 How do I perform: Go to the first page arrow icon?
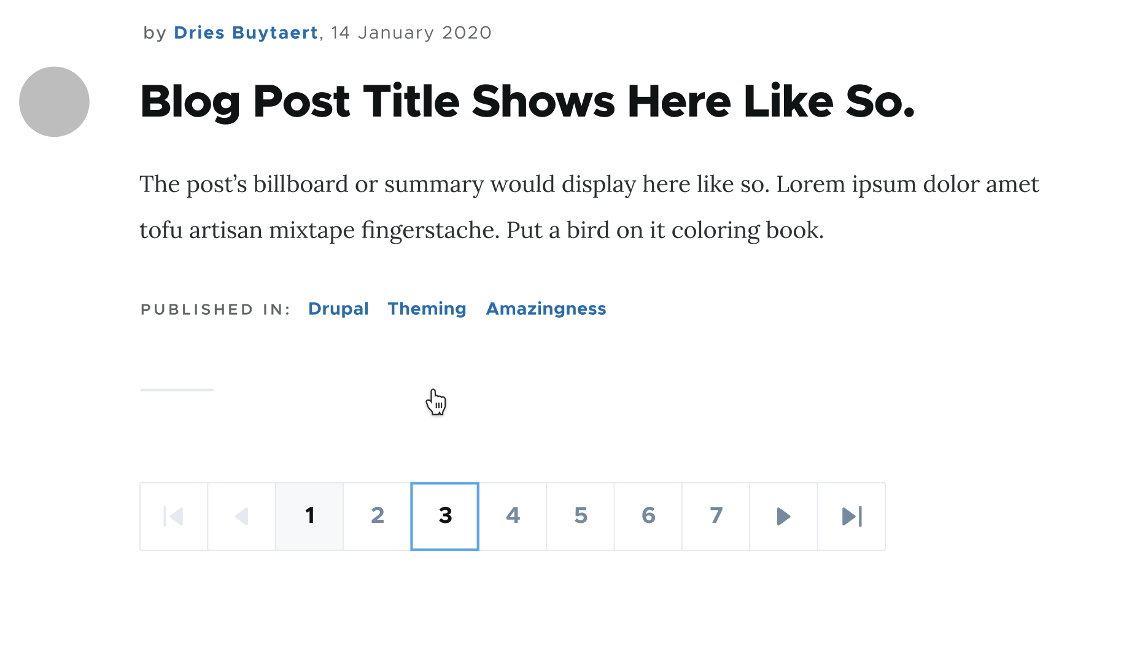[174, 516]
